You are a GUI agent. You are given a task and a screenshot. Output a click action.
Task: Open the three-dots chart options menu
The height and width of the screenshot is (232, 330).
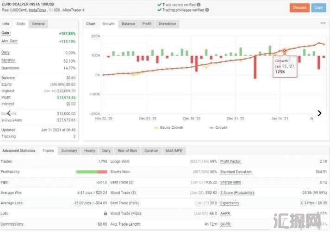tap(323, 23)
